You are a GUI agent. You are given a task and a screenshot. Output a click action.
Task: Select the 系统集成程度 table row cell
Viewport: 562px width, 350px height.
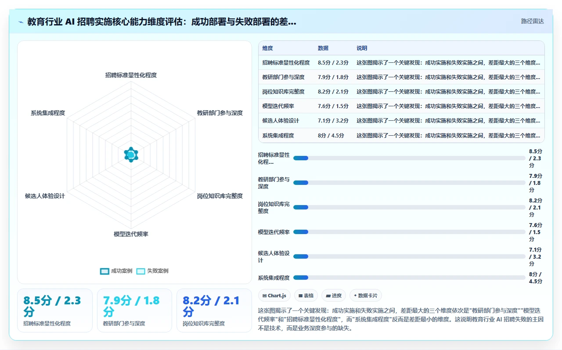286,136
